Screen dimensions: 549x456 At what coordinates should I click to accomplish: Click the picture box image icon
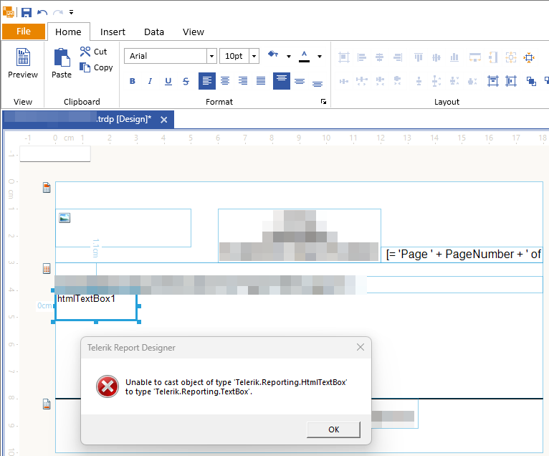65,218
